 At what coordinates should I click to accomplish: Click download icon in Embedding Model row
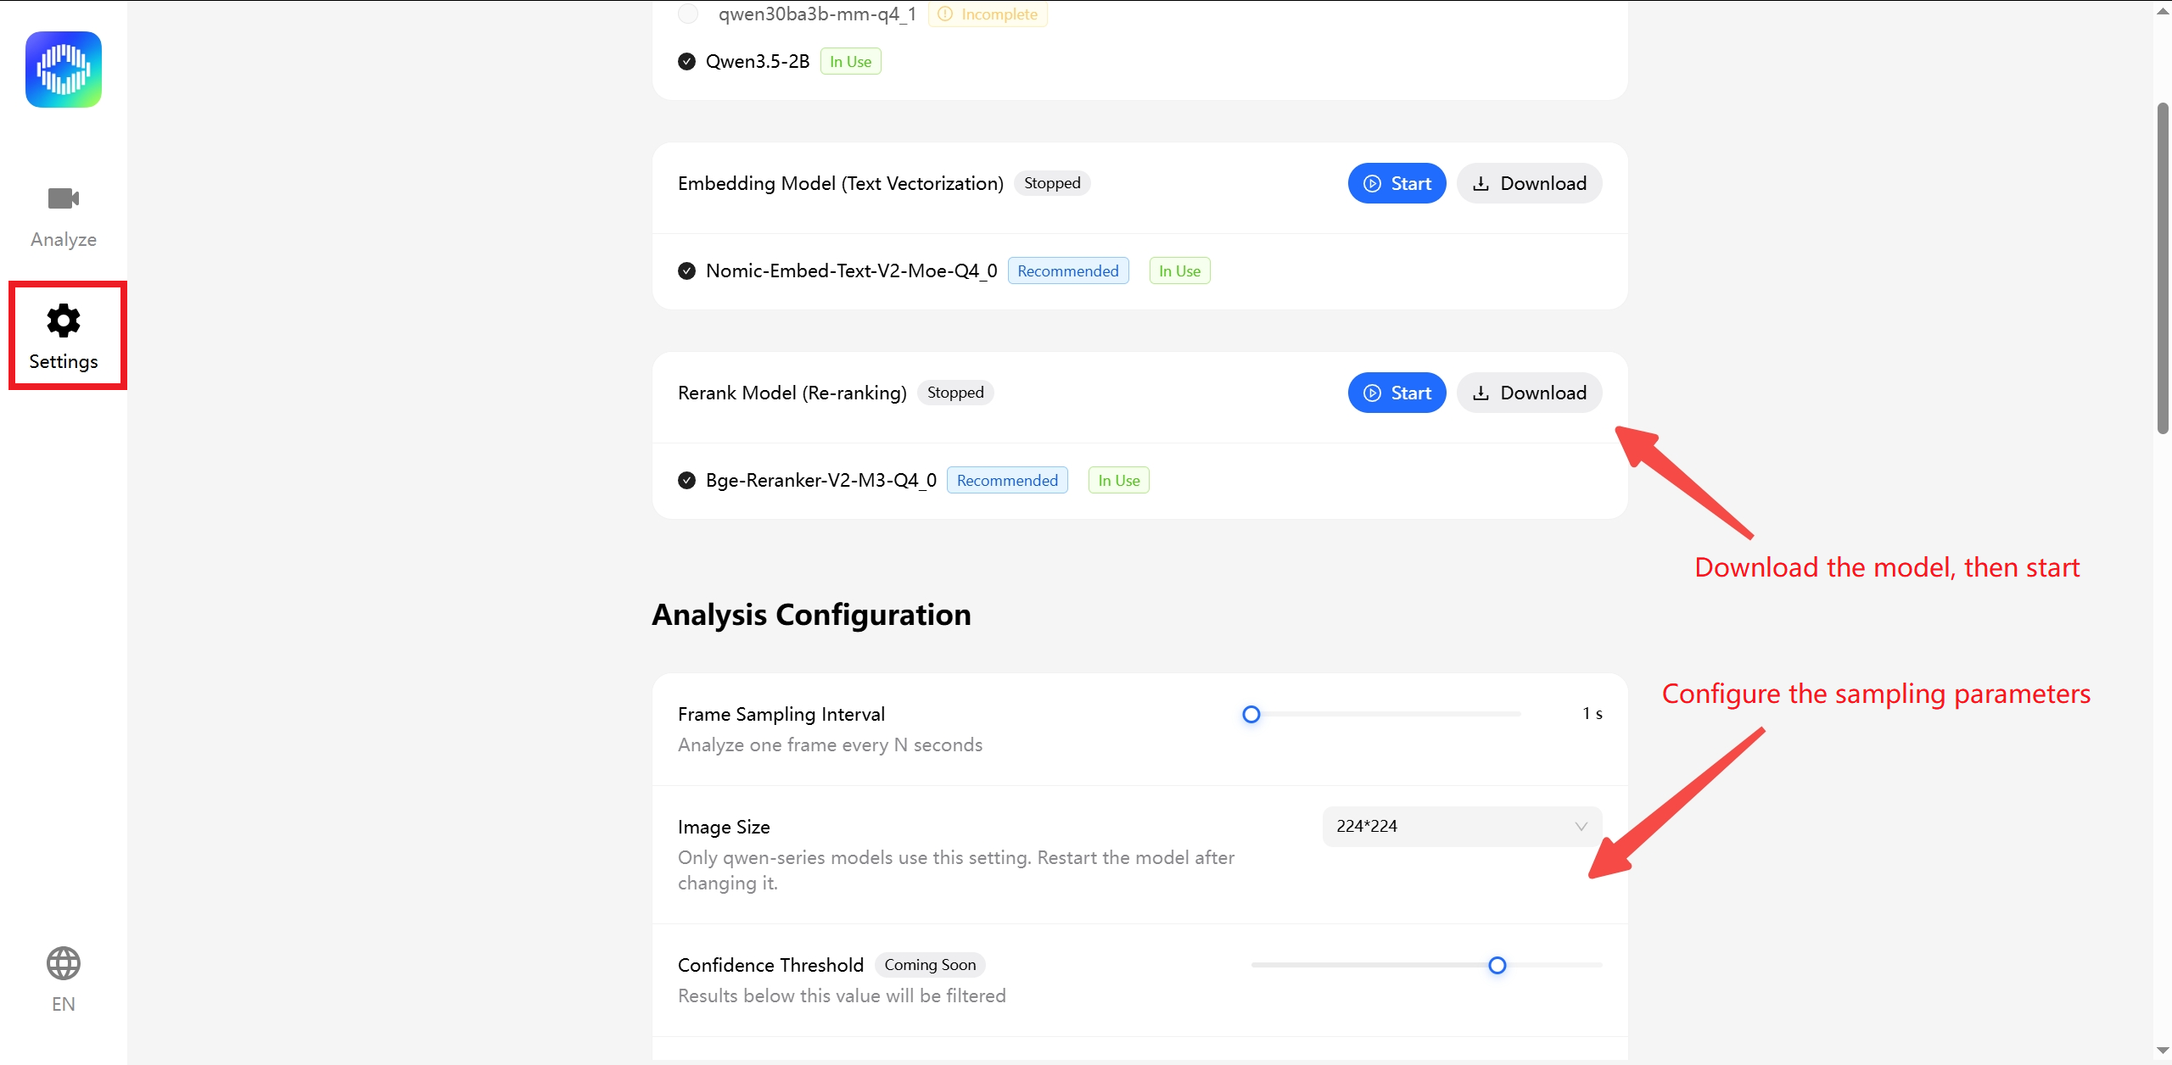(1481, 183)
